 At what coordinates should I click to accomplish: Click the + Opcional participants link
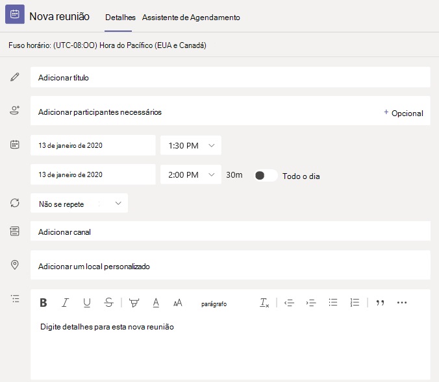(x=403, y=113)
